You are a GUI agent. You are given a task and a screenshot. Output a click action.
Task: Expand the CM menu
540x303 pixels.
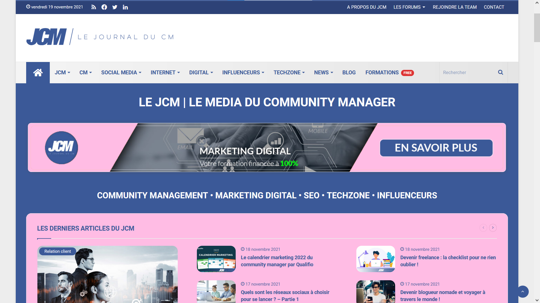coord(85,72)
